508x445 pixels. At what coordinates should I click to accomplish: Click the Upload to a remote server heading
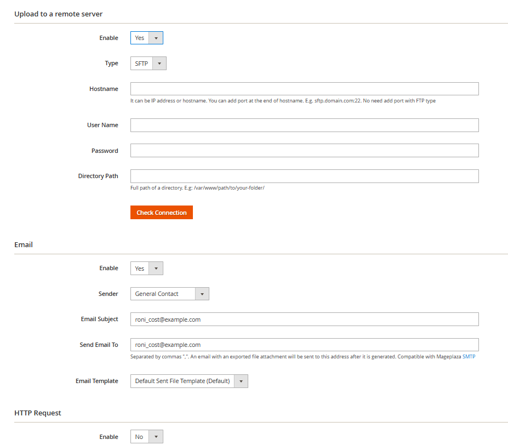(x=59, y=14)
